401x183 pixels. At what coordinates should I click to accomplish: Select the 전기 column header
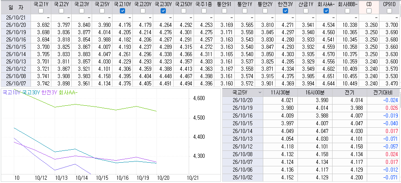click(349, 92)
